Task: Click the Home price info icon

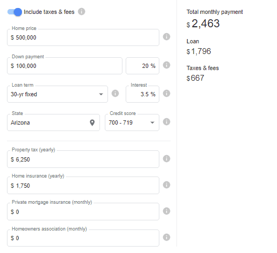Action: [x=166, y=37]
